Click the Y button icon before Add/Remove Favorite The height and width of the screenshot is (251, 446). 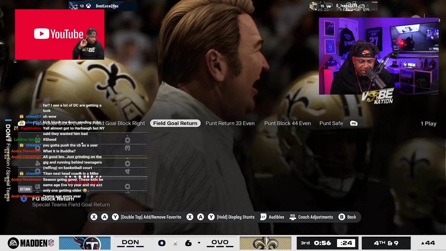point(115,217)
